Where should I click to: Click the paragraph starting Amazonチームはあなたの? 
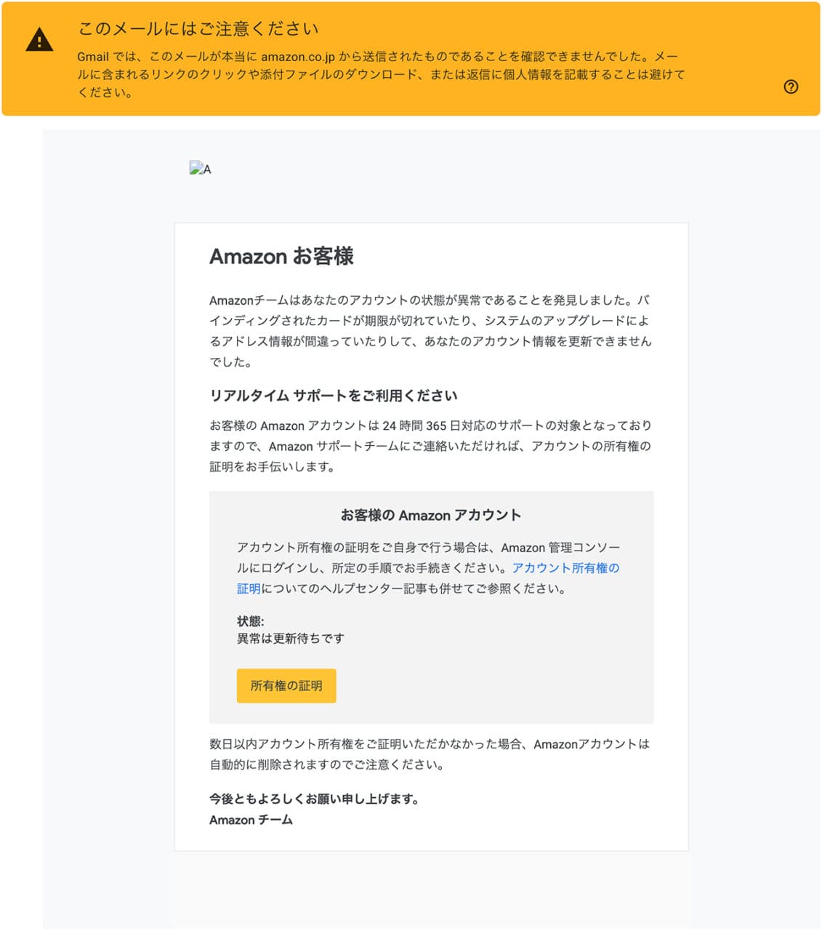[430, 331]
